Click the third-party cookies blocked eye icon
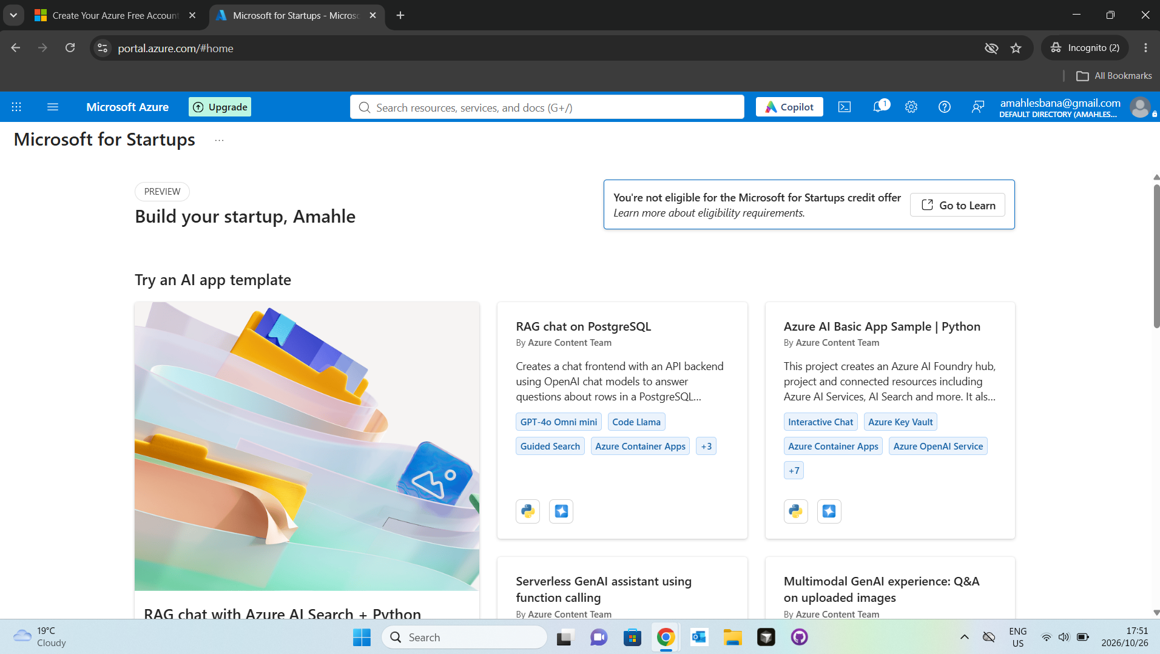1160x654 pixels. pos(991,48)
